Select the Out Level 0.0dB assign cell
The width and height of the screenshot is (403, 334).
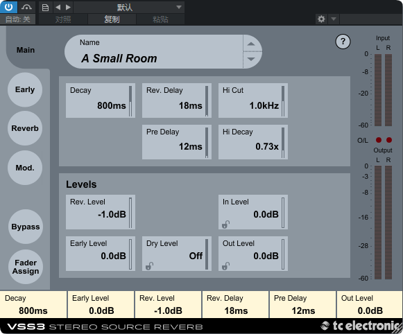(370, 304)
